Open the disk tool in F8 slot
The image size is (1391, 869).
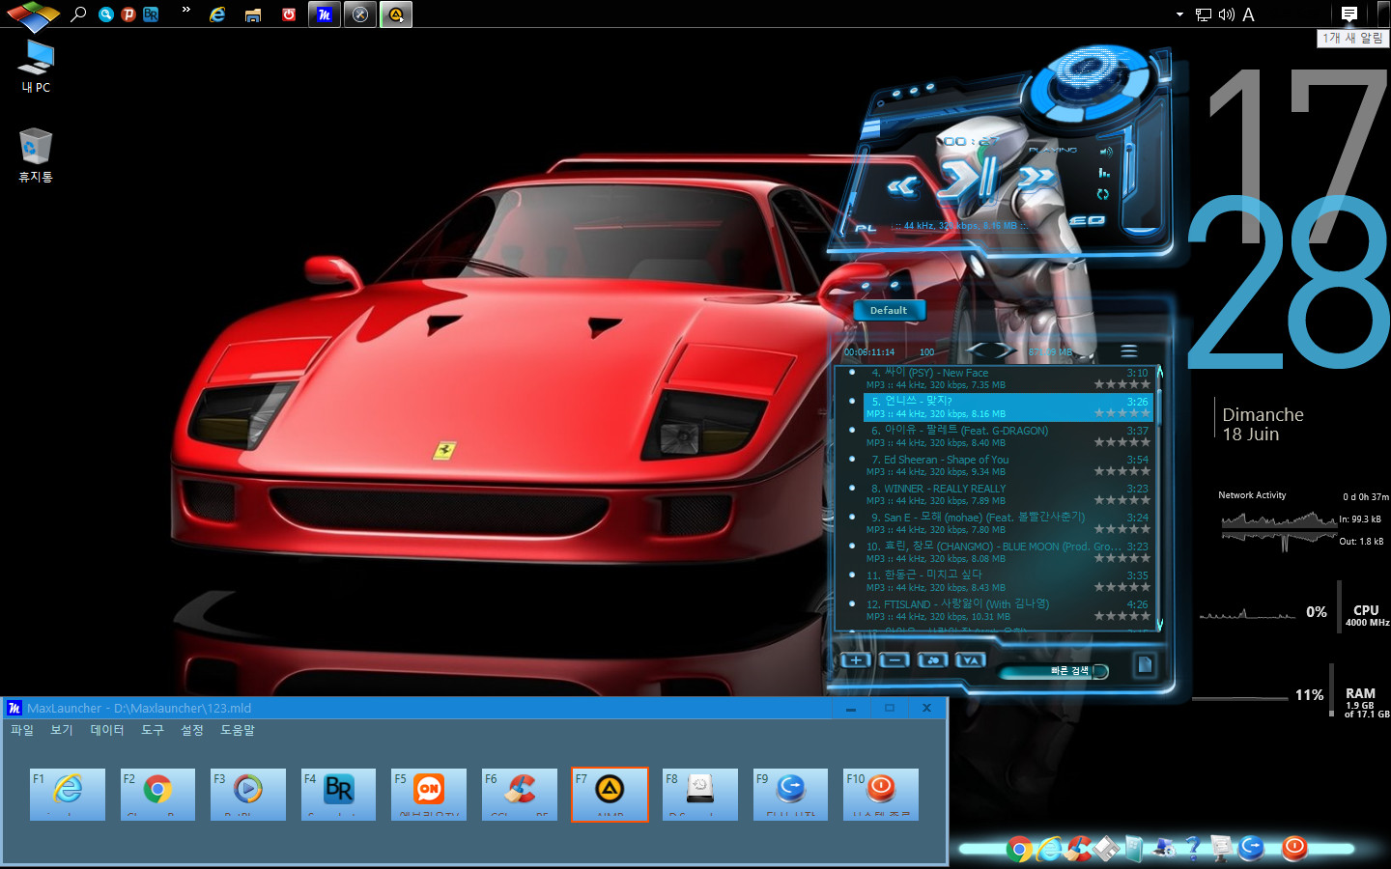(700, 794)
